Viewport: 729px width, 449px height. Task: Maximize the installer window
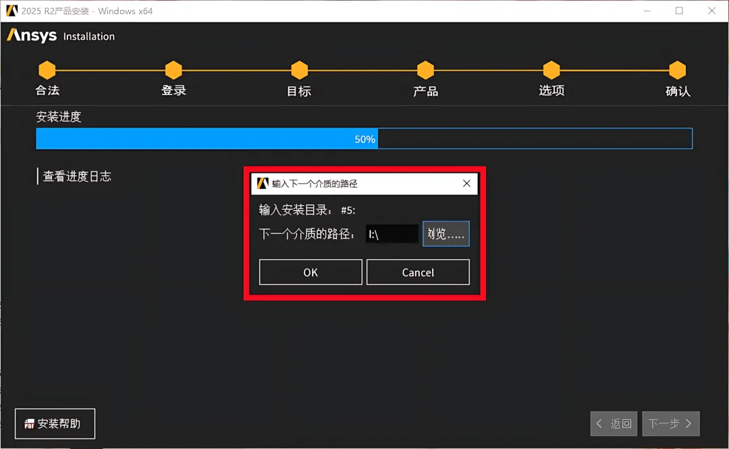pyautogui.click(x=679, y=11)
